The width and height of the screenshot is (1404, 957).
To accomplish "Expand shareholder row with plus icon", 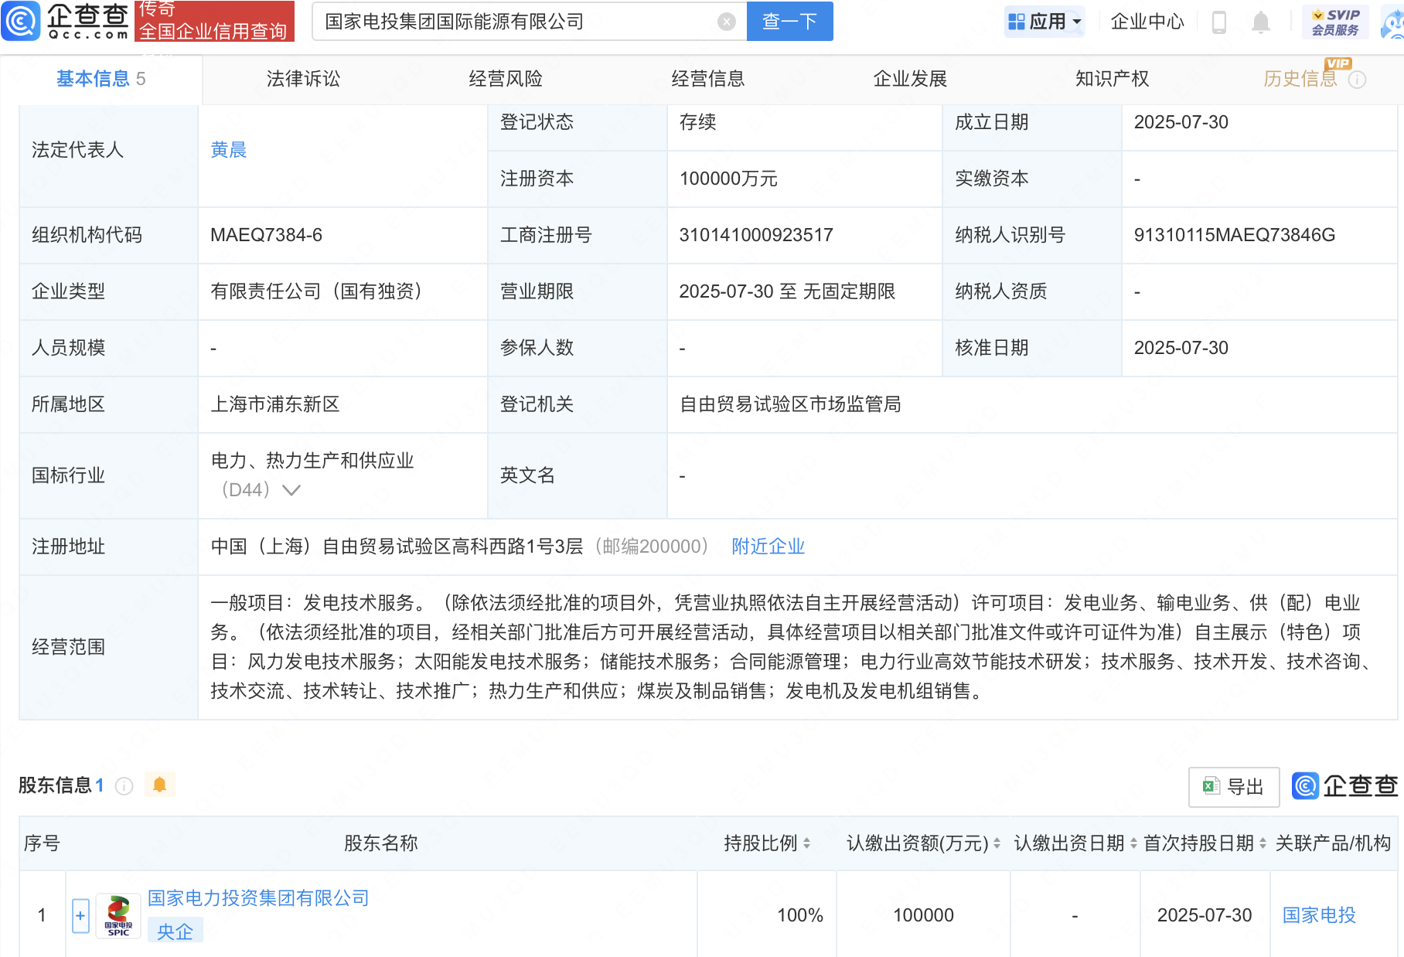I will [x=80, y=915].
